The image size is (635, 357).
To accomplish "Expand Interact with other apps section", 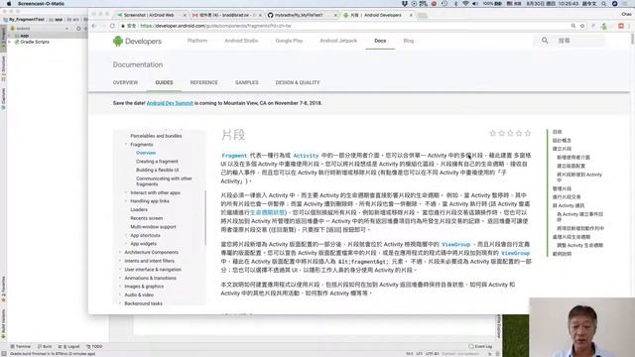I will (126, 192).
